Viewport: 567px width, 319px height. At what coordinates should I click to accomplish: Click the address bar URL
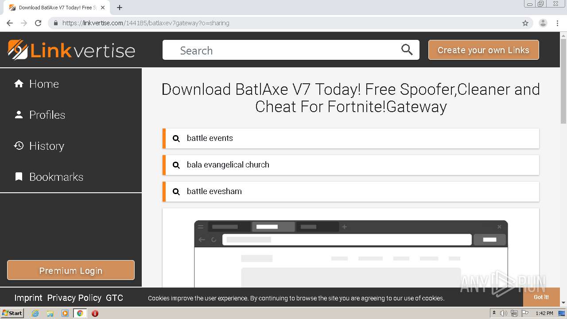point(146,23)
